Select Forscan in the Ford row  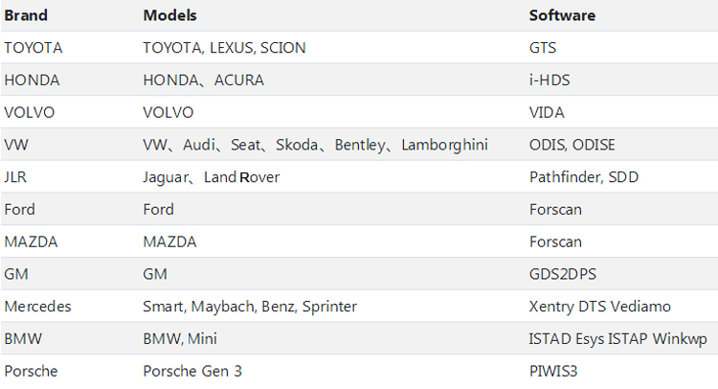(555, 210)
